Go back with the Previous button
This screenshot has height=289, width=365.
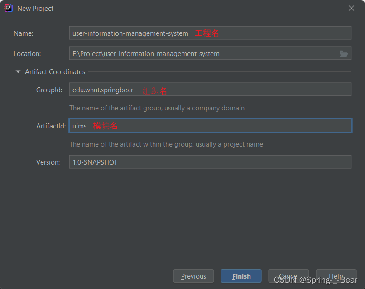(x=193, y=276)
